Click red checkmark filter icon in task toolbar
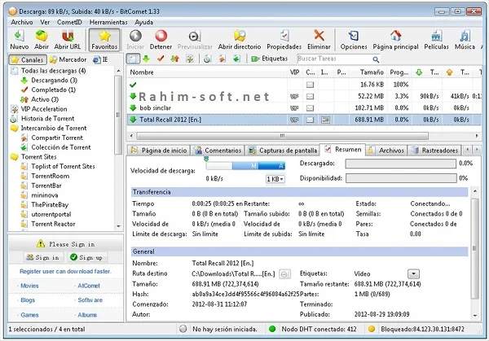Image resolution: width=489 pixels, height=341 pixels. pyautogui.click(x=161, y=59)
